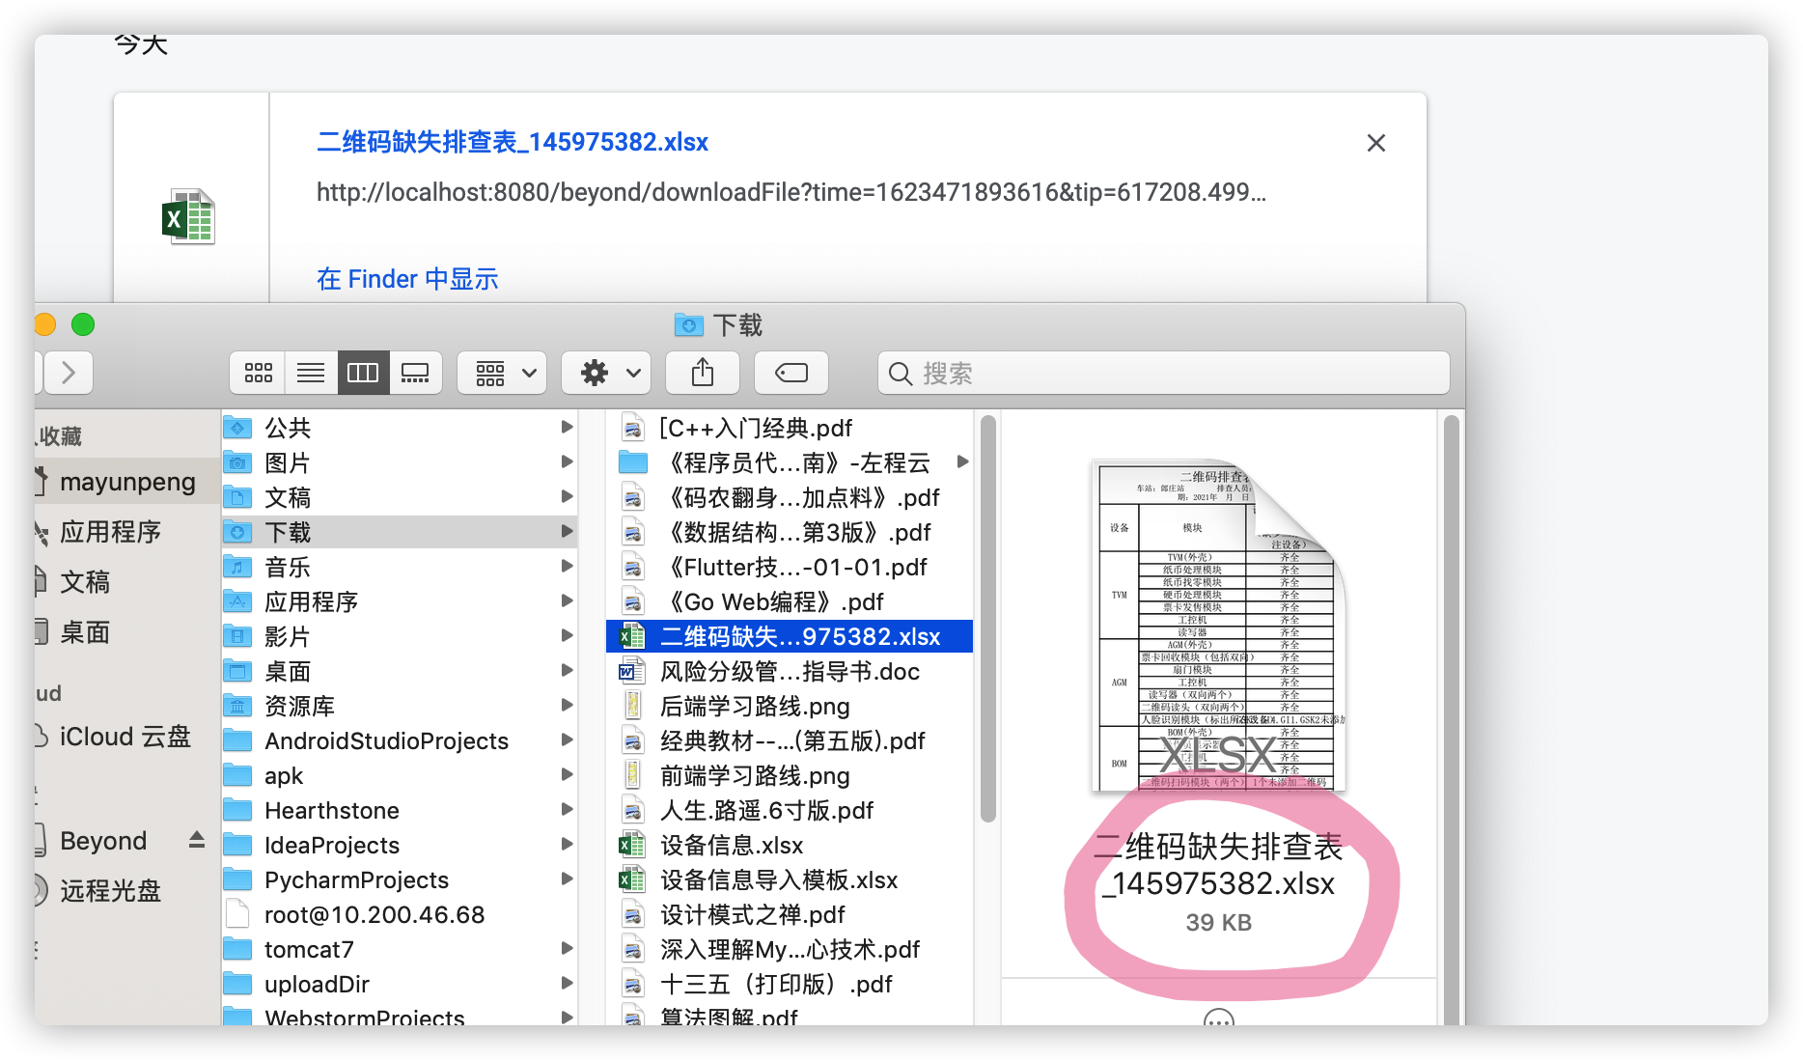
Task: Switch Finder to column view
Action: (x=363, y=374)
